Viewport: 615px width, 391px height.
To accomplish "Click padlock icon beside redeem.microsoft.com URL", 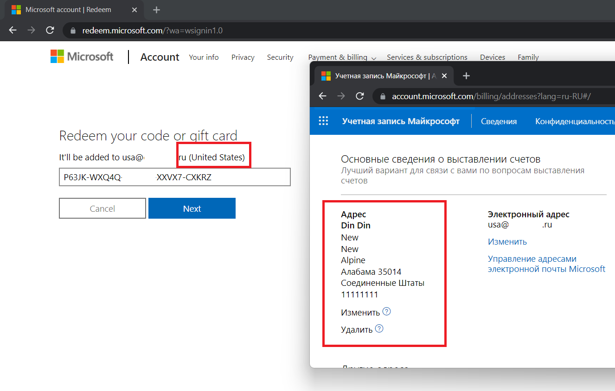I will click(72, 31).
